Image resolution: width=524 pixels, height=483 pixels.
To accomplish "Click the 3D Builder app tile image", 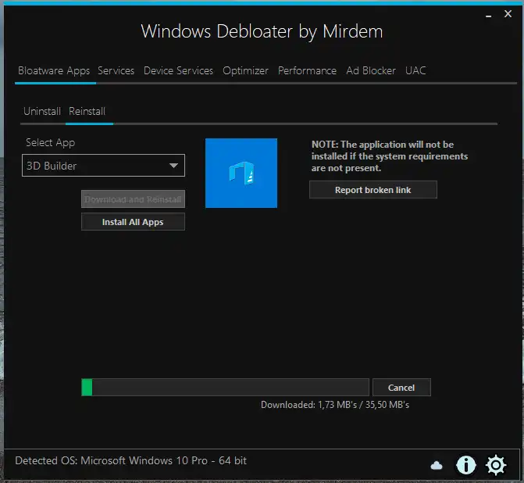I will [x=241, y=173].
